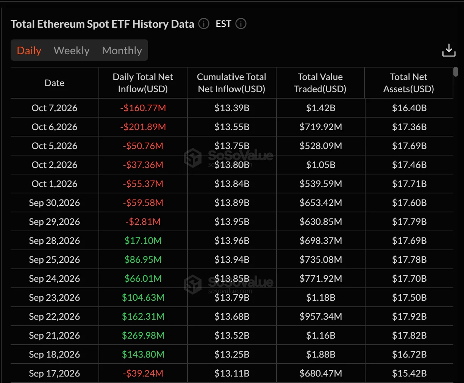Click the $269.98M net inflow value

(x=143, y=336)
